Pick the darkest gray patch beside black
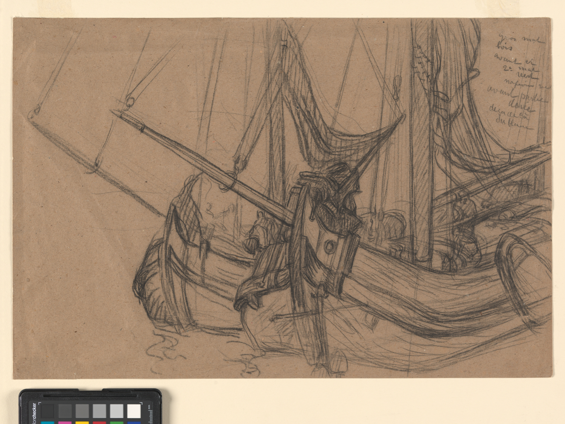Image resolution: width=565 pixels, height=424 pixels. point(64,411)
